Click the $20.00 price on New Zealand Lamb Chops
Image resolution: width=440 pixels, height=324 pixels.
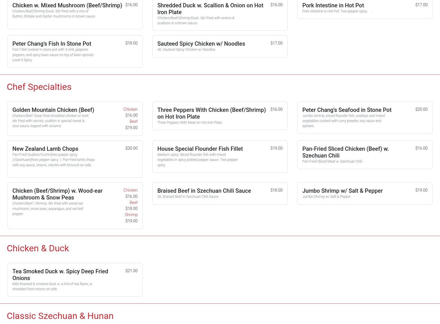click(131, 148)
